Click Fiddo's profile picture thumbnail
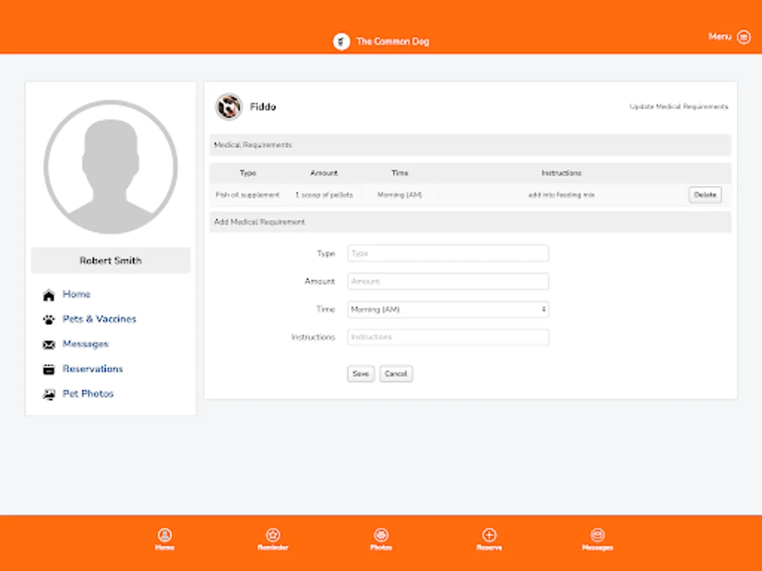This screenshot has width=762, height=571. (228, 106)
